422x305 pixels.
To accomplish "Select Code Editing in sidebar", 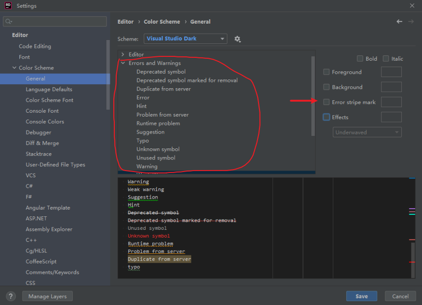I will coord(35,46).
